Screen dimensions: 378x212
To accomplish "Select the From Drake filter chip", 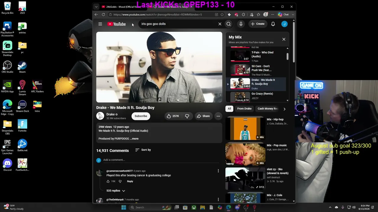I will 244,109.
